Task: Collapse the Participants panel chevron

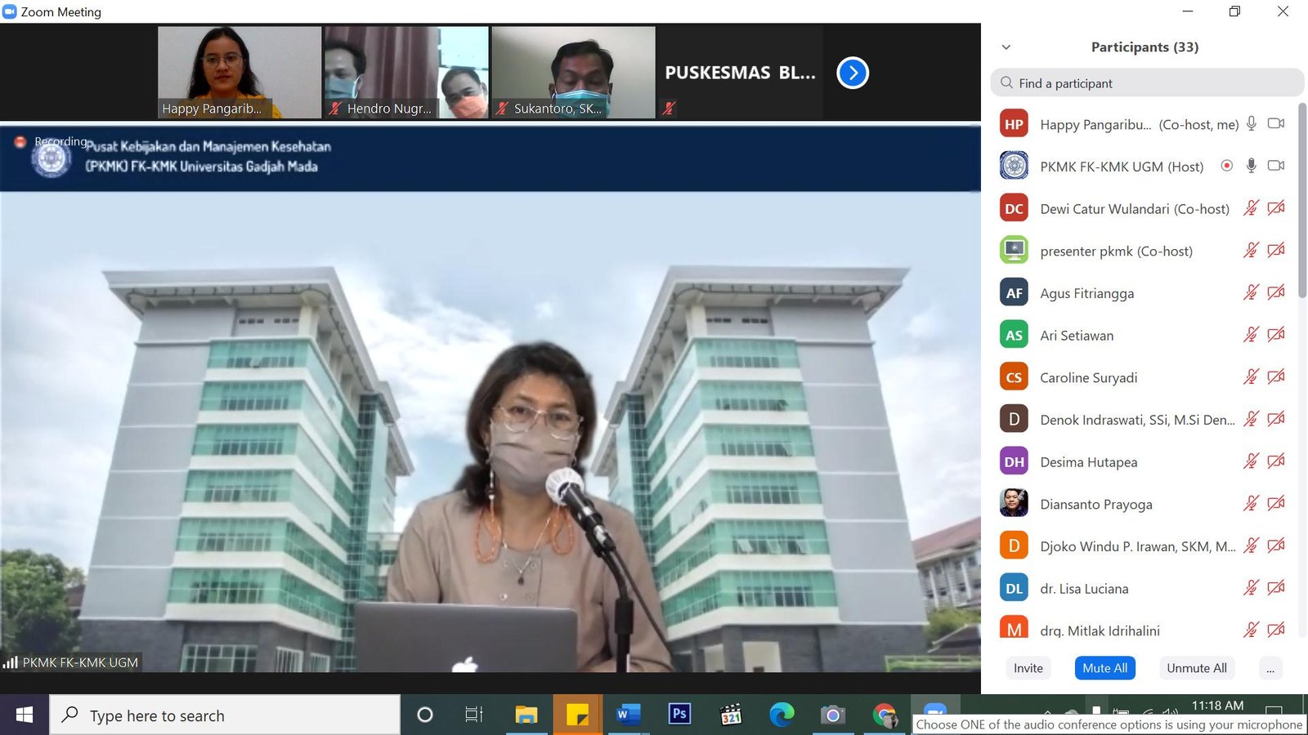Action: pos(1006,47)
